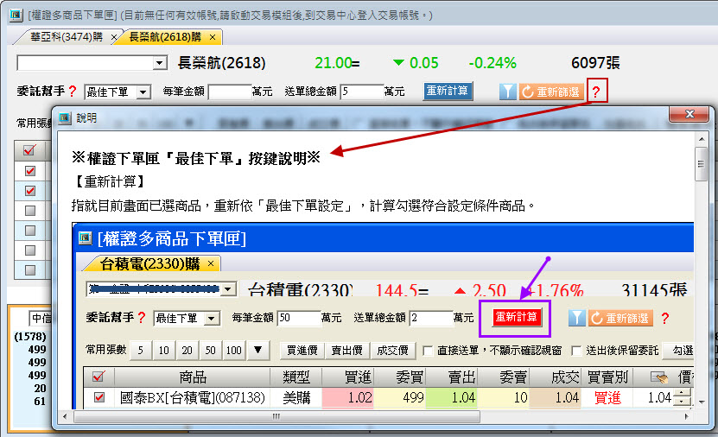Click the scroll down arrow in help dialog
718x437 pixels.
pyautogui.click(x=701, y=402)
